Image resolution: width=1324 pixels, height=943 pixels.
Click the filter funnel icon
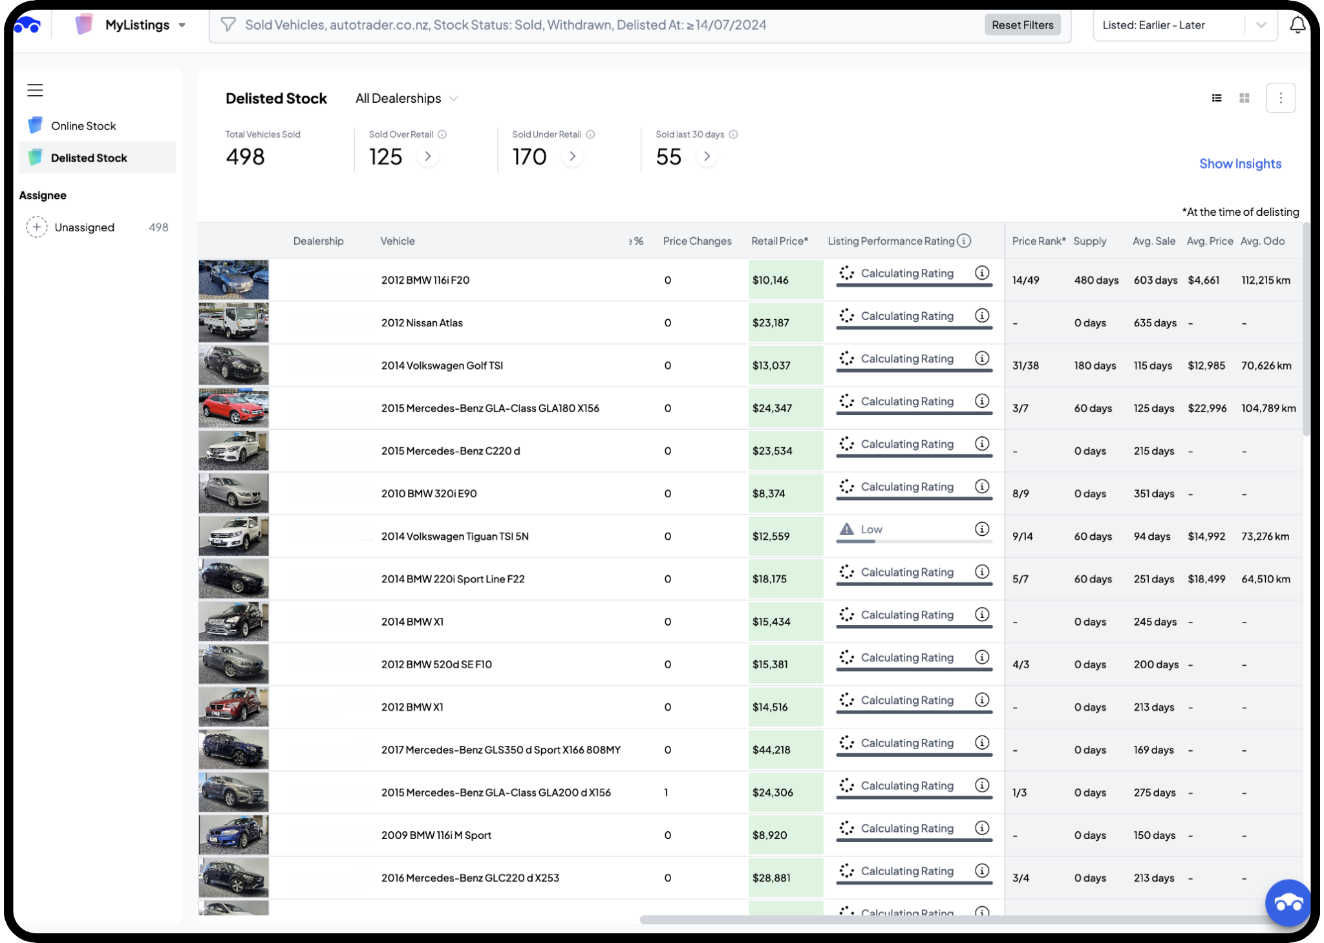click(x=228, y=25)
